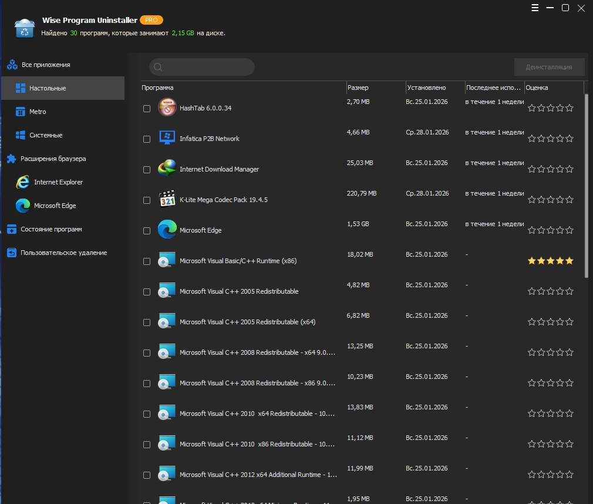Open the hamburger menu in title bar
Image resolution: width=593 pixels, height=504 pixels.
535,8
